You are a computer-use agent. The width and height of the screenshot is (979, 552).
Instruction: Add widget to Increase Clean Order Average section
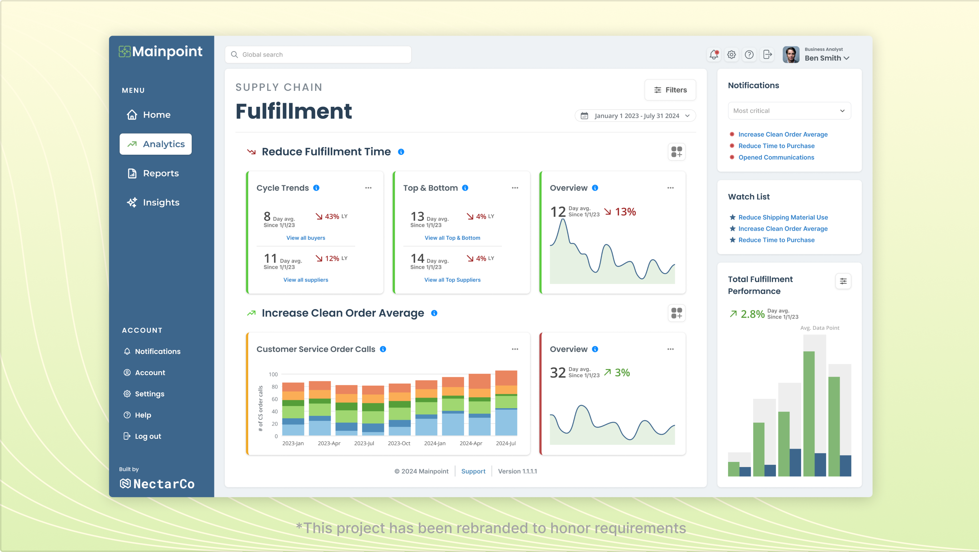(x=677, y=313)
